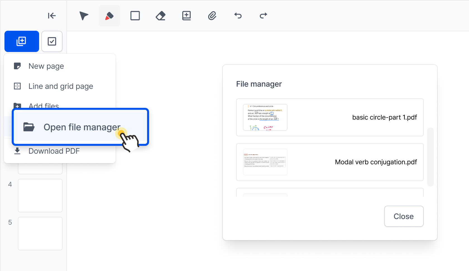Click the open folder icon
469x271 pixels.
point(29,127)
